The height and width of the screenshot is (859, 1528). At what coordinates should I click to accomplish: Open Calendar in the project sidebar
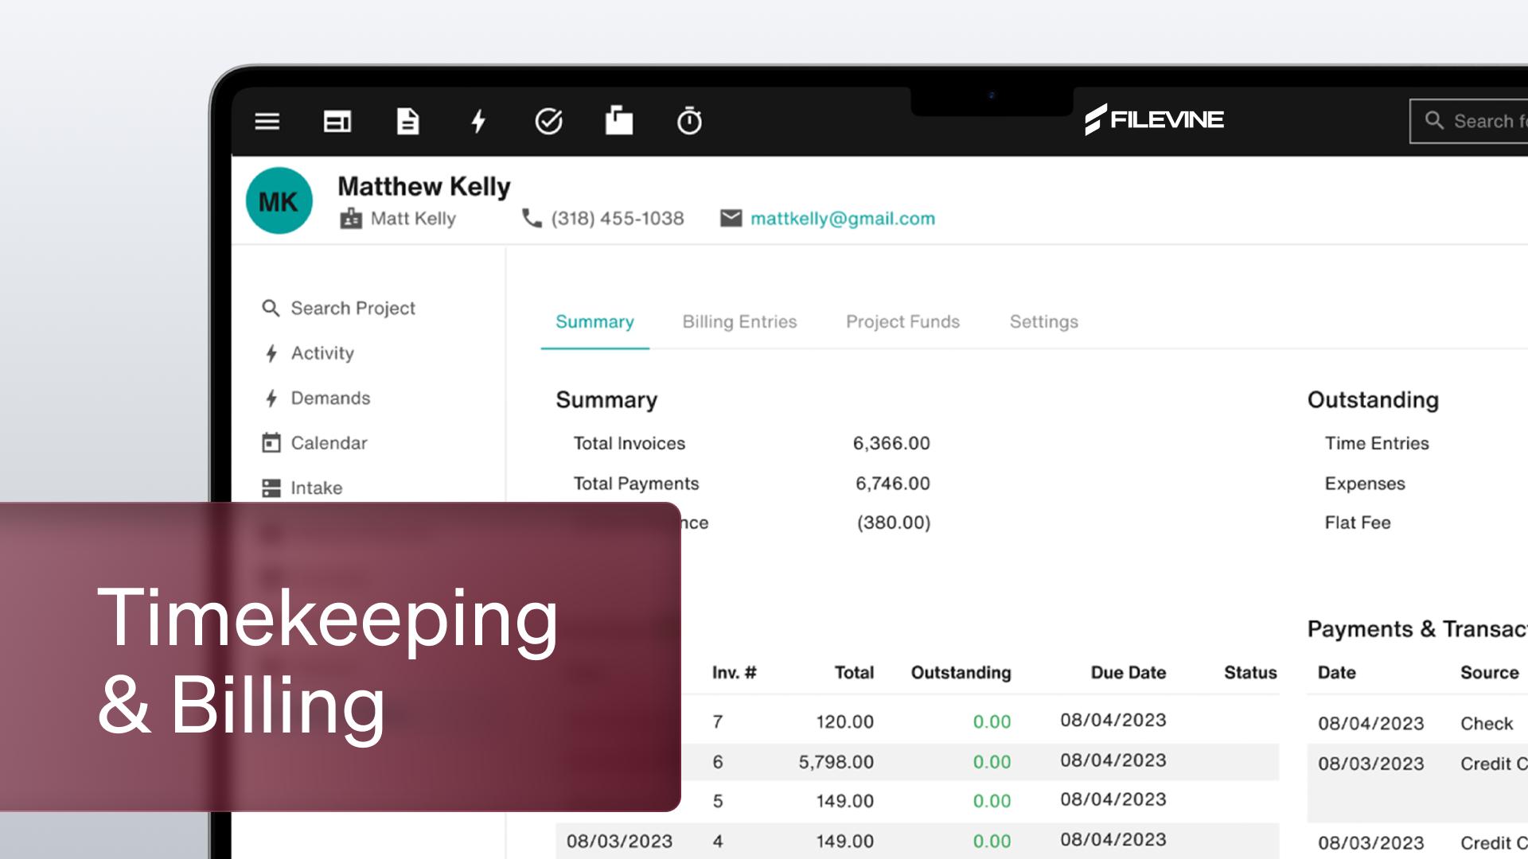(x=329, y=443)
